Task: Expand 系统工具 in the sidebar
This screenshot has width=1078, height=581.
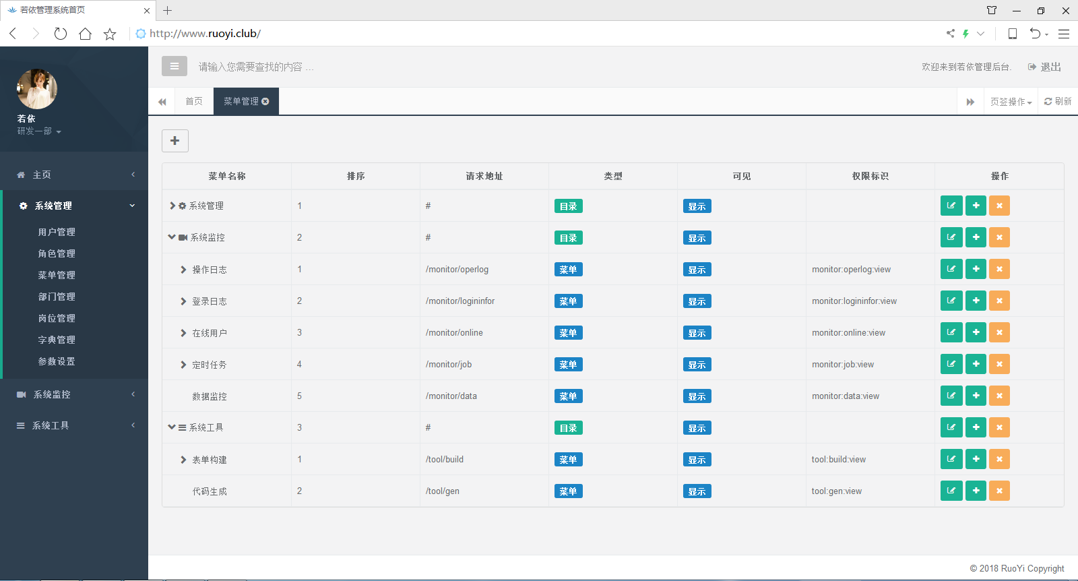Action: [x=74, y=425]
